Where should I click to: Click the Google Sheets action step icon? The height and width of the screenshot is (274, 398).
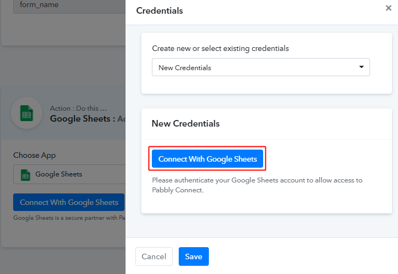point(27,113)
